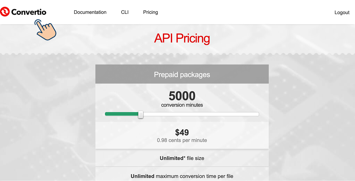The height and width of the screenshot is (181, 355).
Task: Select the Unlimited file size row
Action: [182, 158]
